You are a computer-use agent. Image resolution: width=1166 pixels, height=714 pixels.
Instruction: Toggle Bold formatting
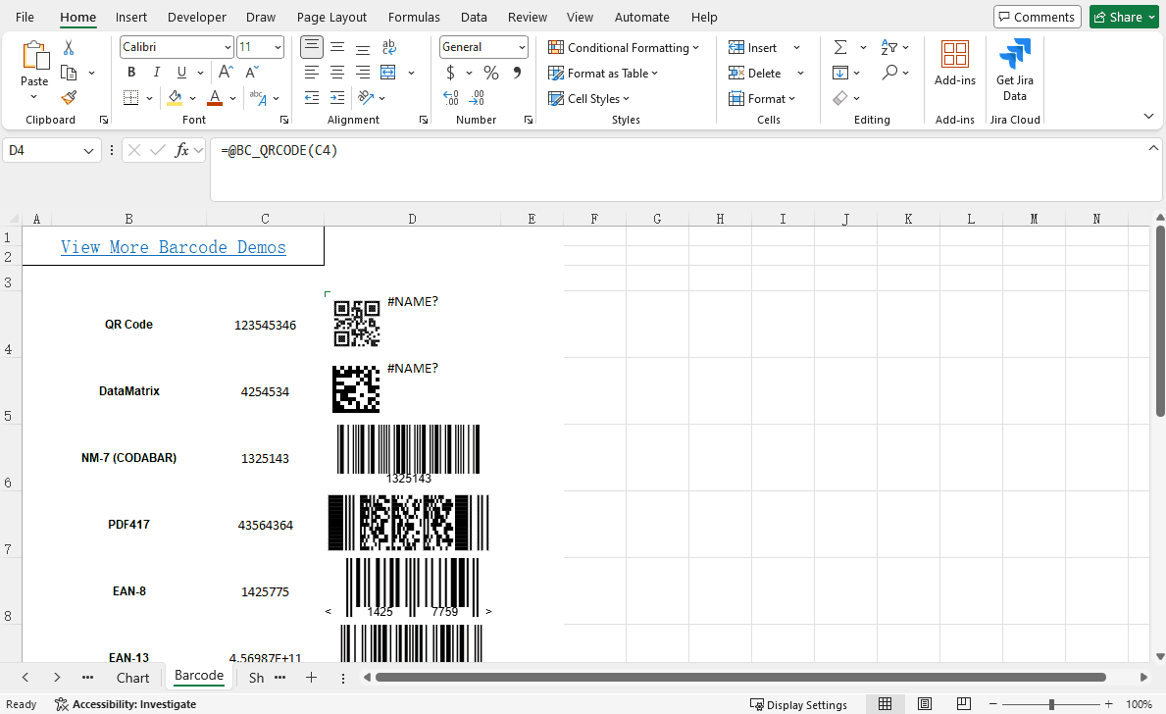tap(130, 73)
